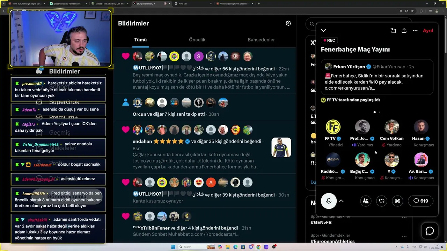447x251 pixels.
Task: Select Hasan speaker avatar in the Space
Action: (421, 127)
